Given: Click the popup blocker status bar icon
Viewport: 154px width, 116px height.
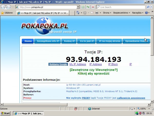Looking at the screenshot, I should tap(76, 109).
